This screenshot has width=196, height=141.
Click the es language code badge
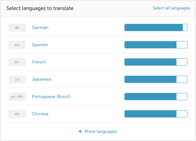coord(17,45)
